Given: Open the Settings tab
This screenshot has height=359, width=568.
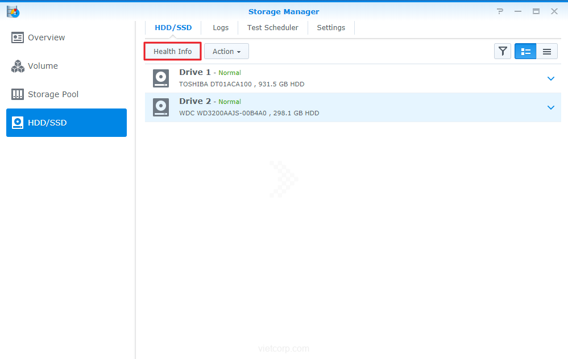Looking at the screenshot, I should [x=331, y=27].
